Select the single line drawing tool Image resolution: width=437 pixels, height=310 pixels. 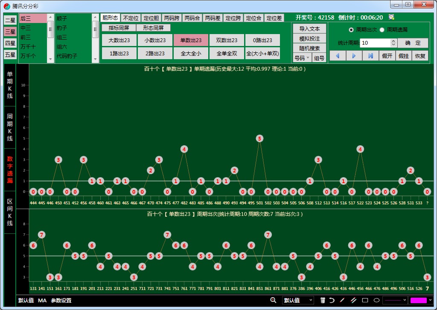pos(342,300)
